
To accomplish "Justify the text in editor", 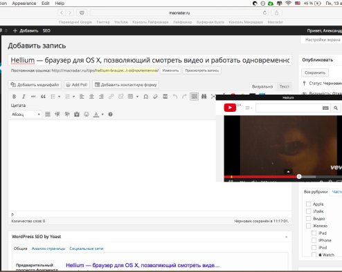I will [48, 114].
